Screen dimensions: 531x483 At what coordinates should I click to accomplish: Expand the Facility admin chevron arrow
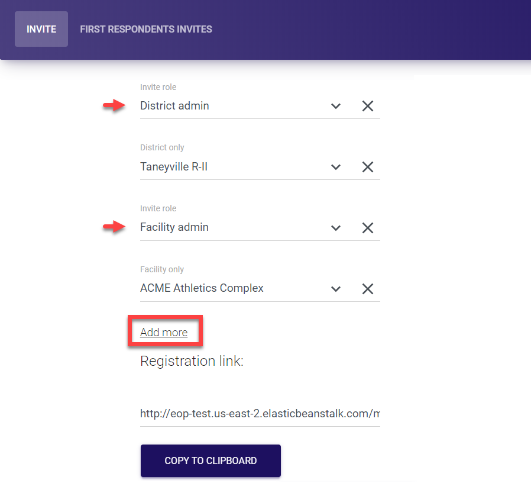336,228
